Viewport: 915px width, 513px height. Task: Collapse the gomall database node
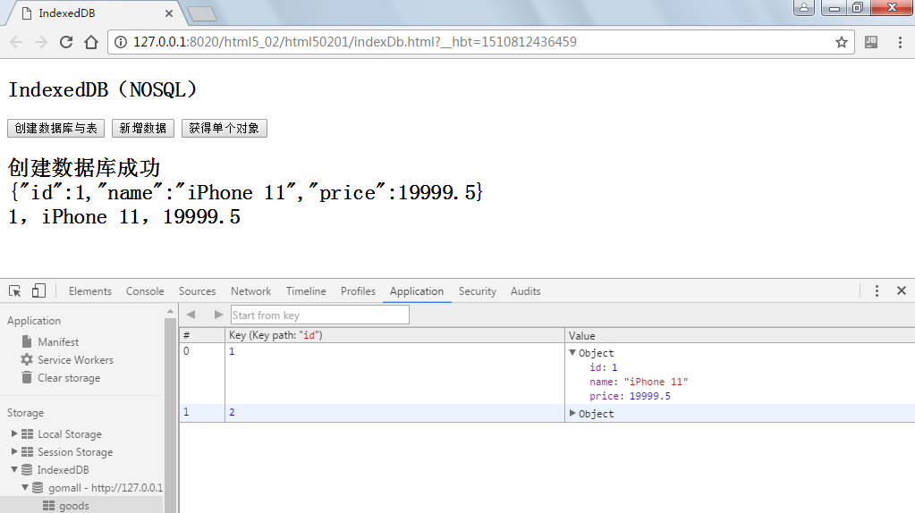25,487
